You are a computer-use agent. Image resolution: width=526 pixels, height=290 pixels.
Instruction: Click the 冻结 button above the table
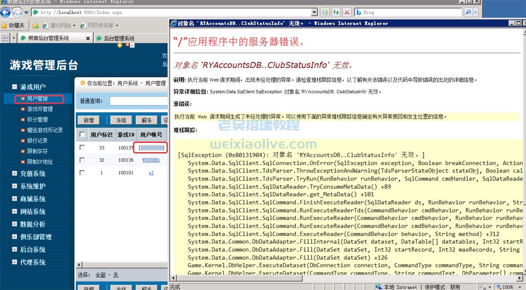121,120
